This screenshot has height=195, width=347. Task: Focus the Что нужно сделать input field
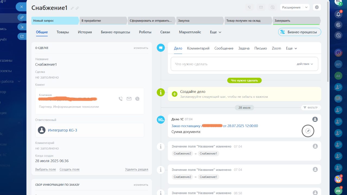[x=245, y=64]
